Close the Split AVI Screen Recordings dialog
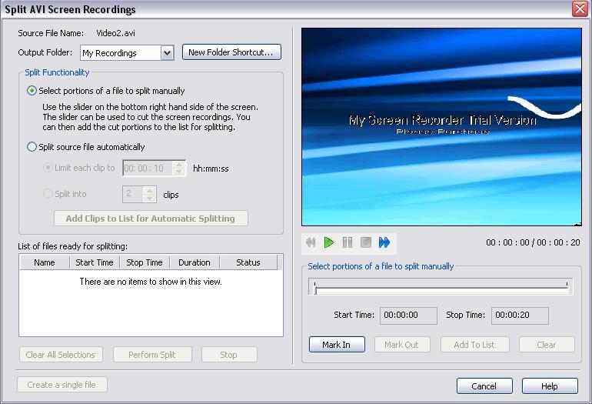 tap(580, 8)
